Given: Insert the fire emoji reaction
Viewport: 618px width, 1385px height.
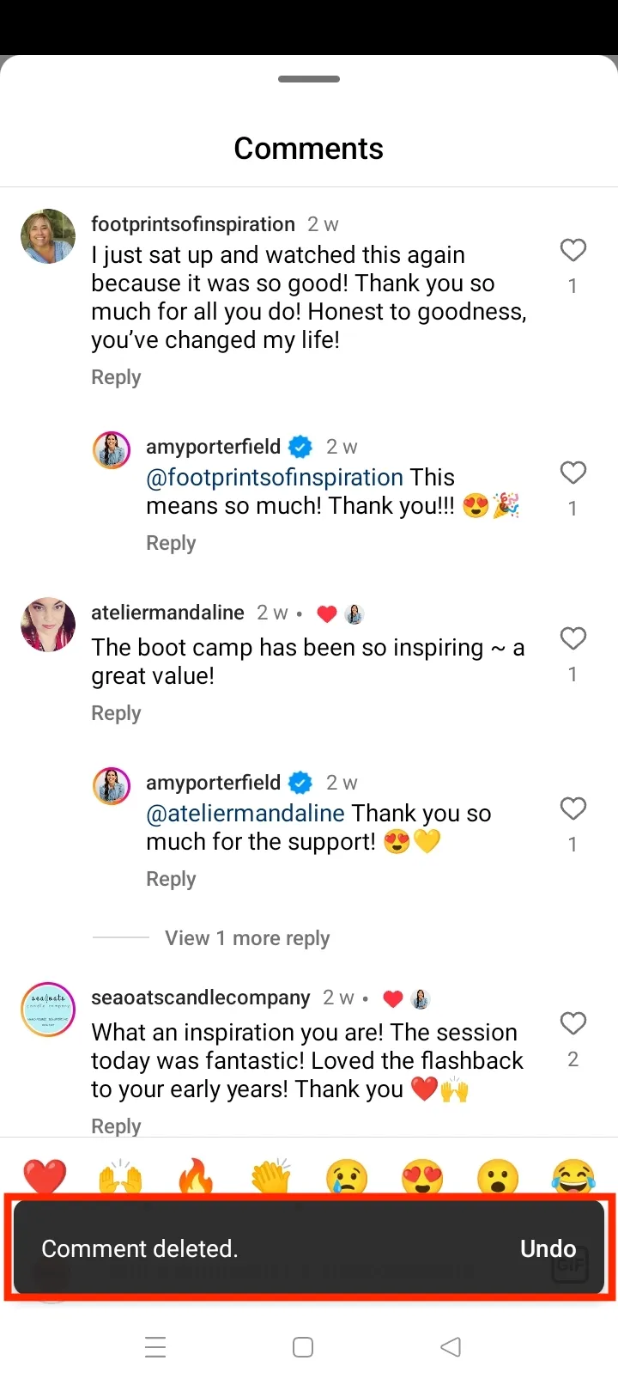Looking at the screenshot, I should point(196,1175).
